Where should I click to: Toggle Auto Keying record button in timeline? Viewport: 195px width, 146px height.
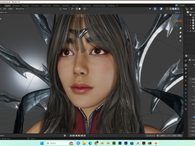(65, 135)
